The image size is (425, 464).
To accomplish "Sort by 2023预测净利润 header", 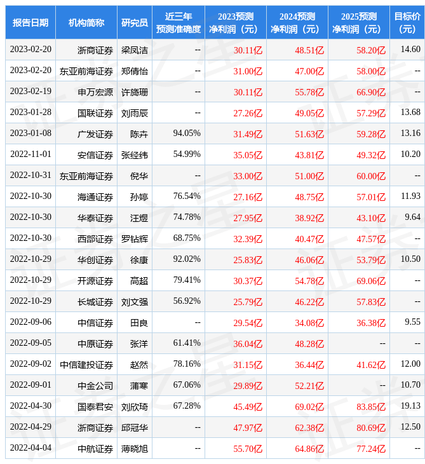I will (x=235, y=23).
